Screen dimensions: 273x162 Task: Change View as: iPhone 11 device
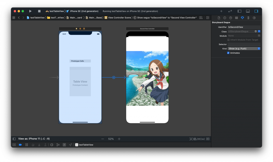[x=34, y=139]
